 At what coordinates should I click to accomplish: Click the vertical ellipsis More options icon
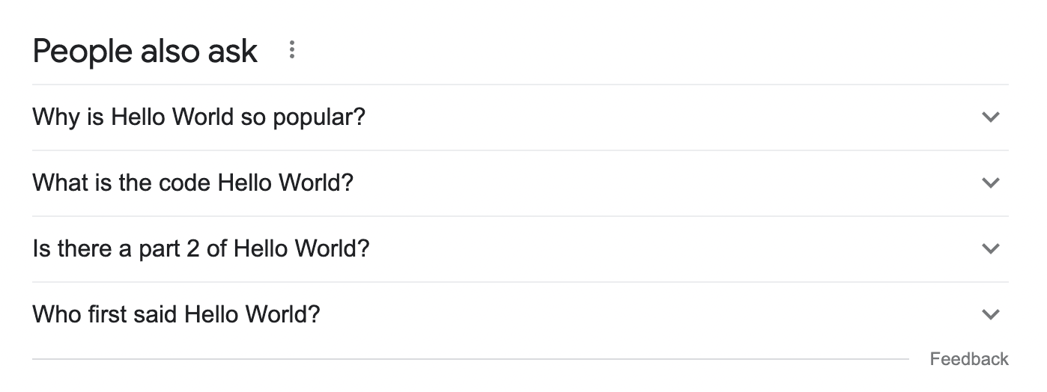click(x=292, y=51)
